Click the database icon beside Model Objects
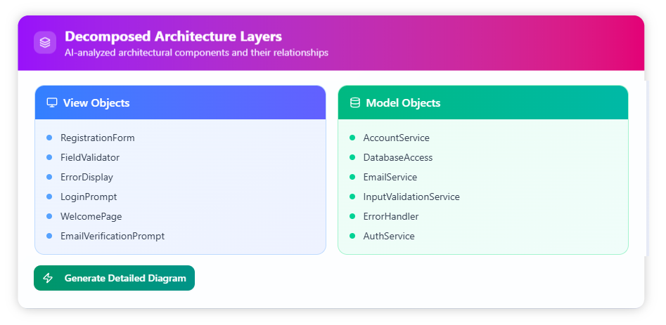This screenshot has height=325, width=666. (354, 102)
